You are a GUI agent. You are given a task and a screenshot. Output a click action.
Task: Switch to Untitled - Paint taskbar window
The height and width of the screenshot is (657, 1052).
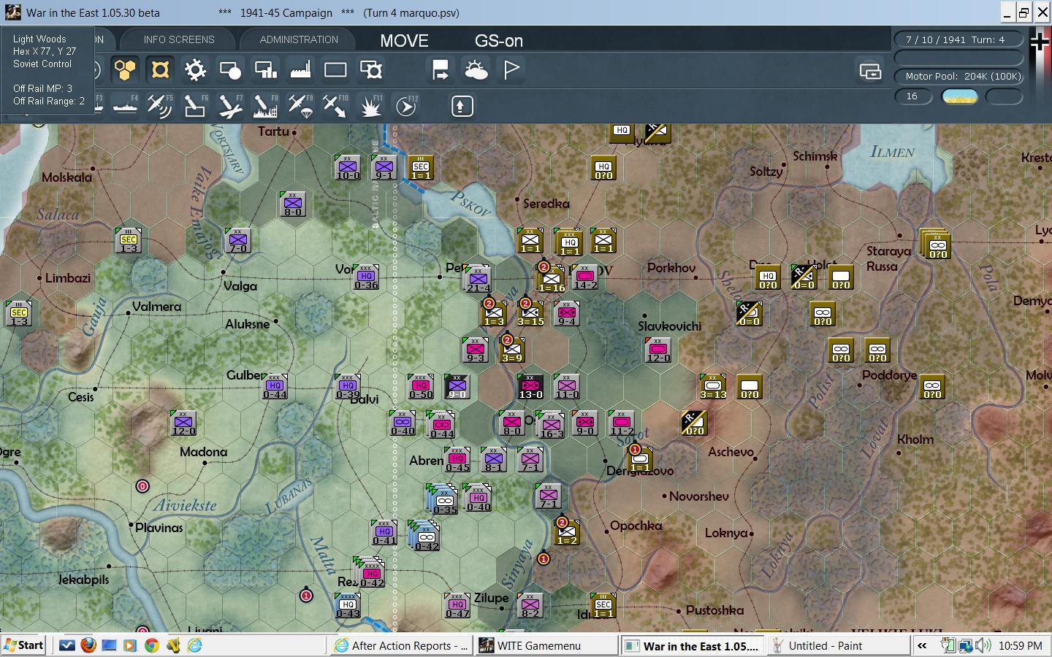pyautogui.click(x=839, y=646)
